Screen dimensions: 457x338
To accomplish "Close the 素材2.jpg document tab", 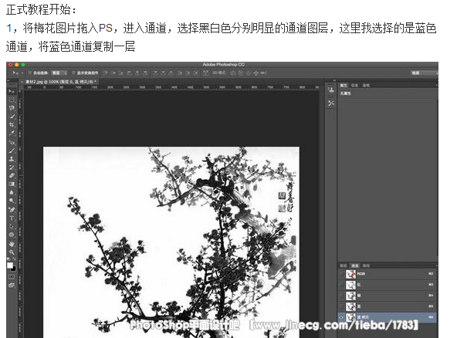I will pyautogui.click(x=22, y=82).
